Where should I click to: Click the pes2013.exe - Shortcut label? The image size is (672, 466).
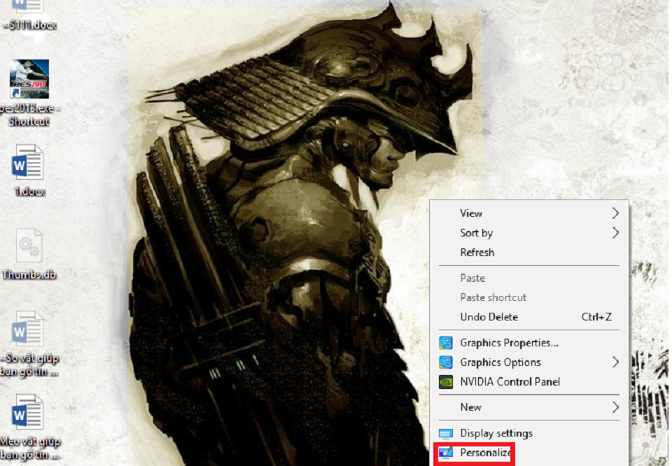[x=29, y=115]
